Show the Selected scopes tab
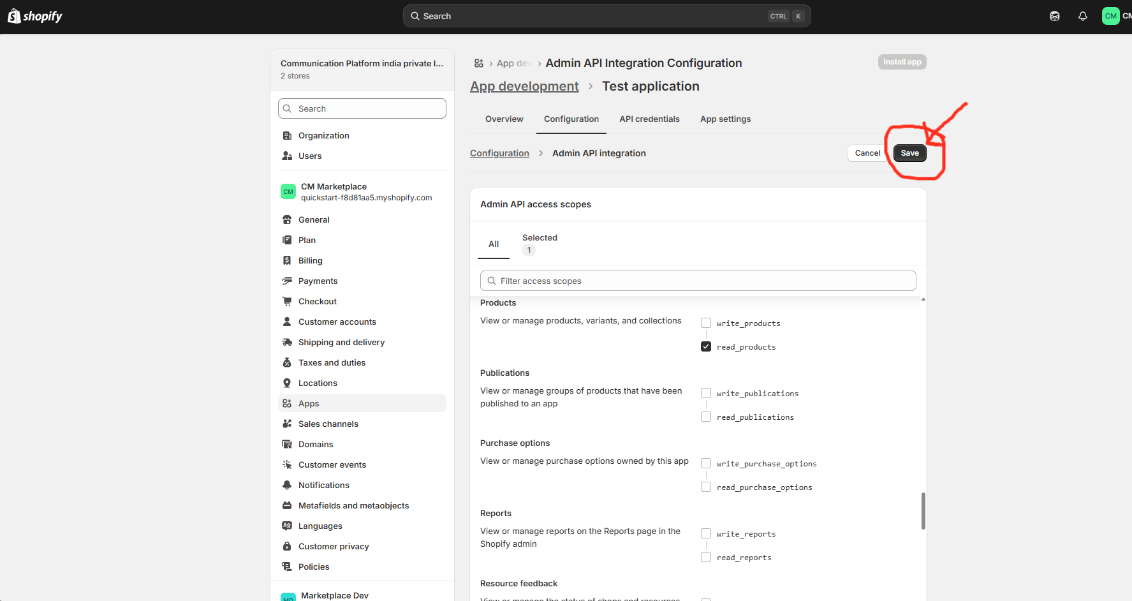Image resolution: width=1132 pixels, height=601 pixels. (x=540, y=244)
